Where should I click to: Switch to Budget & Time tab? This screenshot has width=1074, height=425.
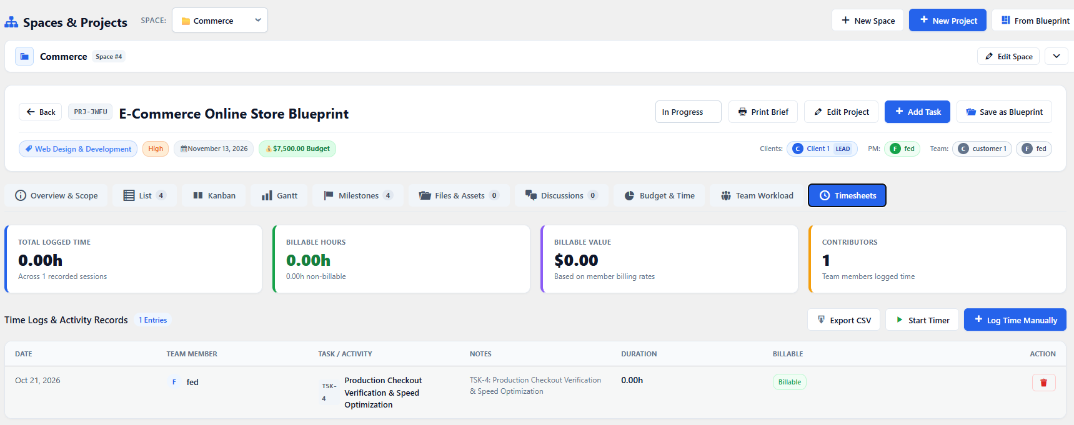(659, 195)
